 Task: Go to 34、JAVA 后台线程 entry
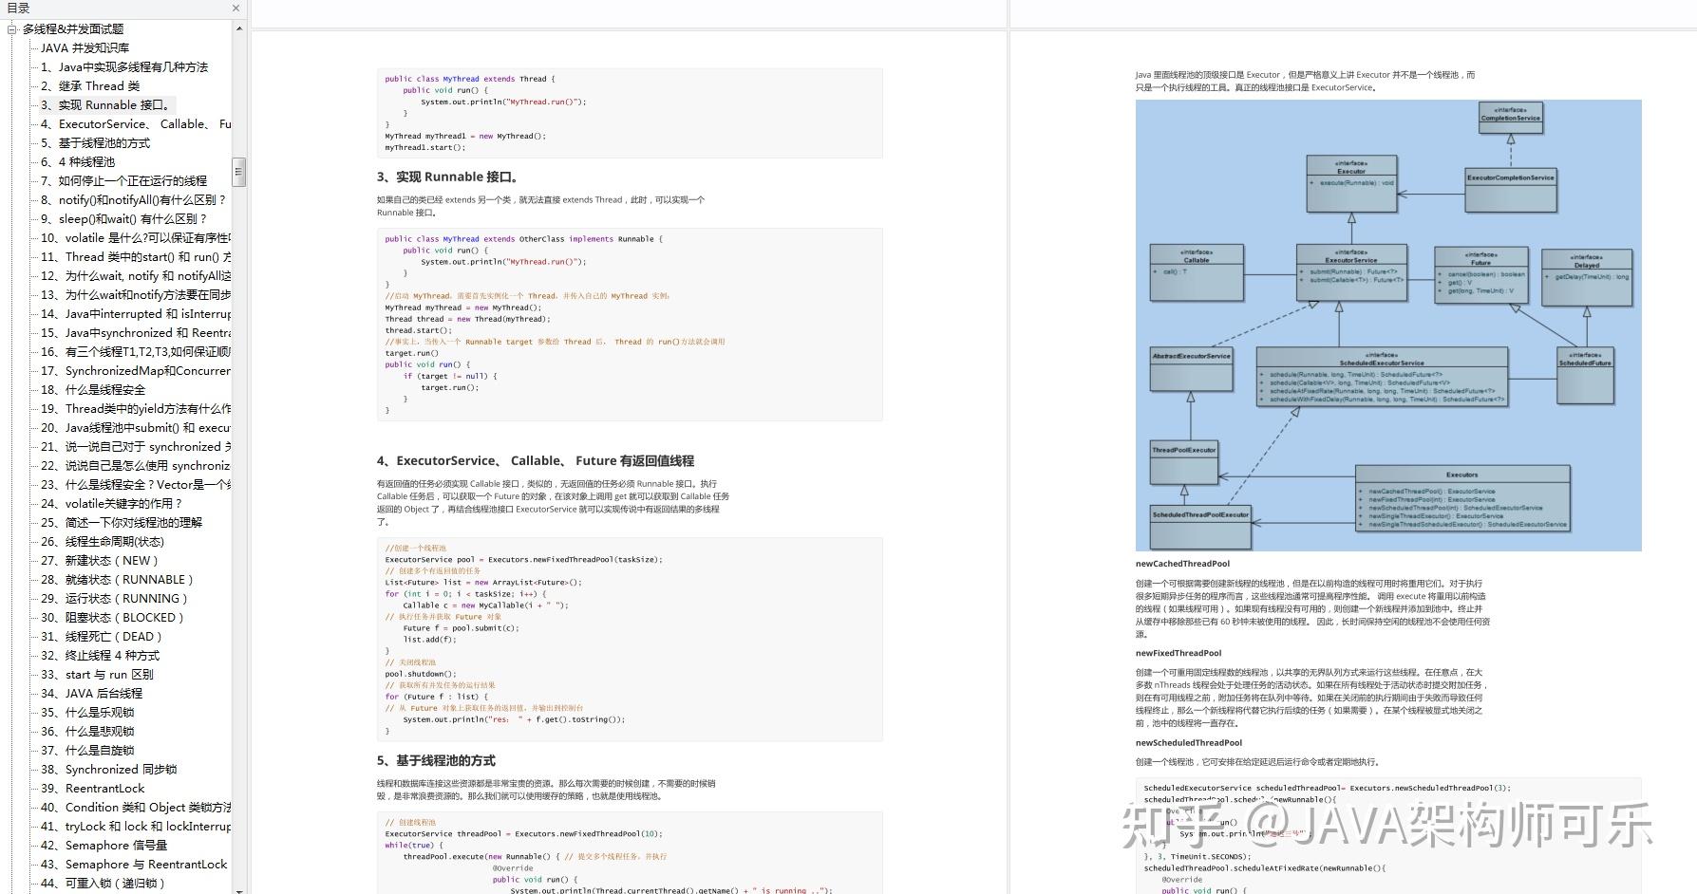(91, 694)
